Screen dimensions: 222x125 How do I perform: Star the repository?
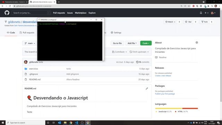(x=188, y=22)
